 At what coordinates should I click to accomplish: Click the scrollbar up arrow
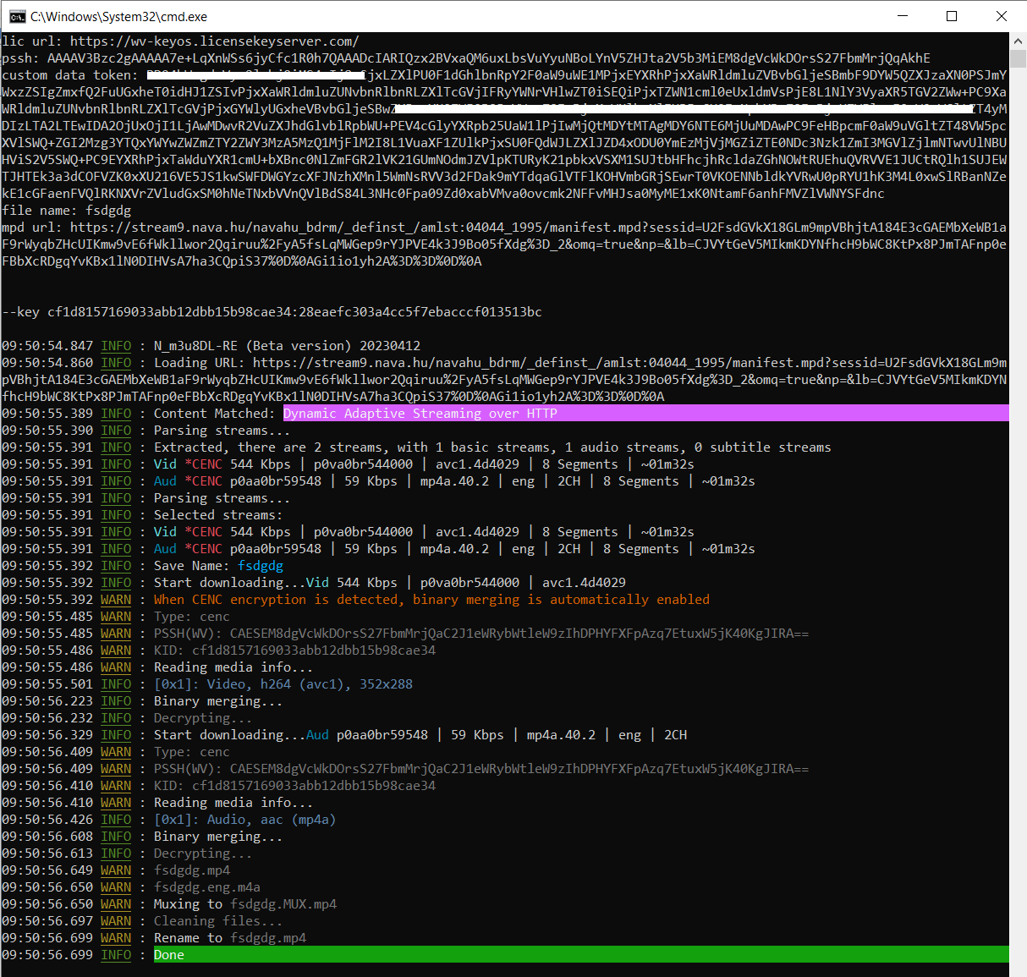click(x=1018, y=40)
